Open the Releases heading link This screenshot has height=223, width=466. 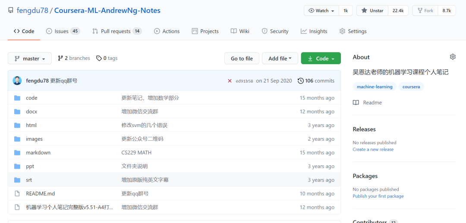(364, 129)
